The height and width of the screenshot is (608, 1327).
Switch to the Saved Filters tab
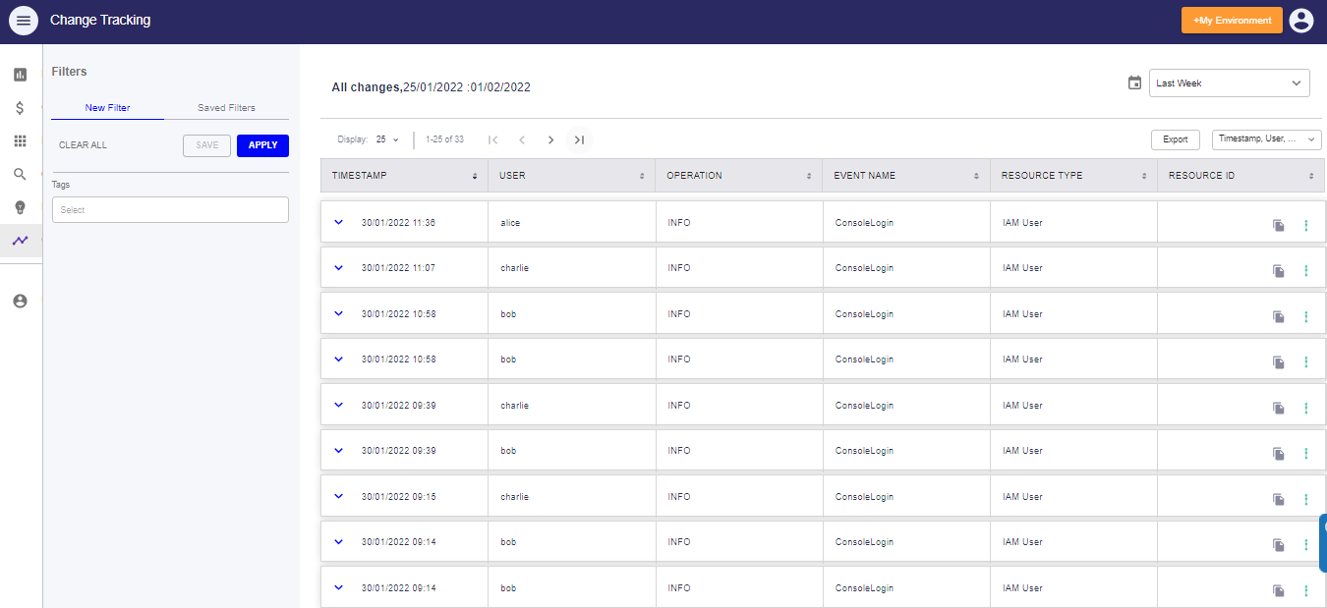tap(227, 108)
